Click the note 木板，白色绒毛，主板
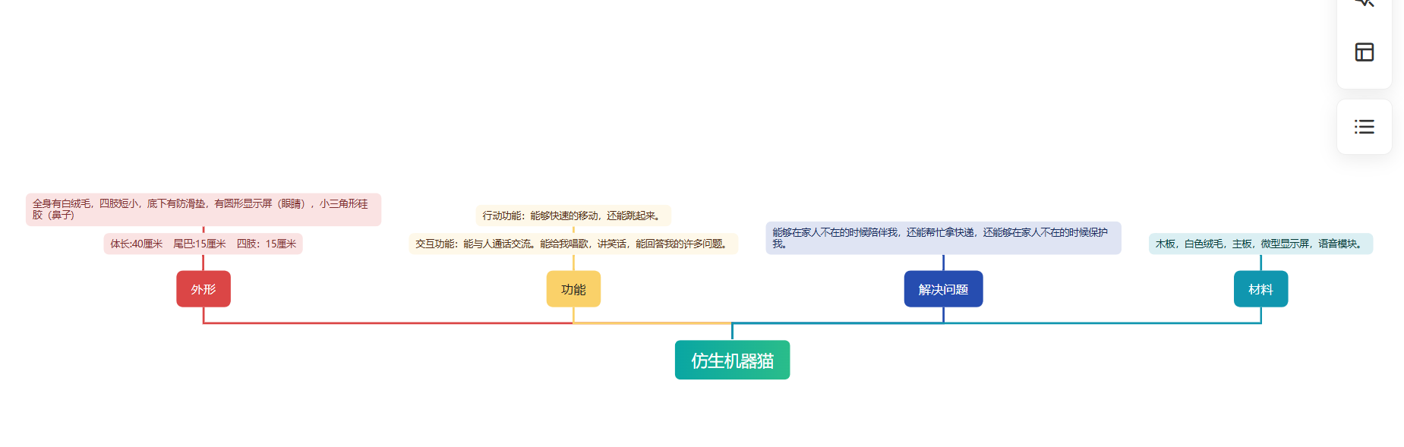Image resolution: width=1404 pixels, height=447 pixels. tap(1260, 244)
